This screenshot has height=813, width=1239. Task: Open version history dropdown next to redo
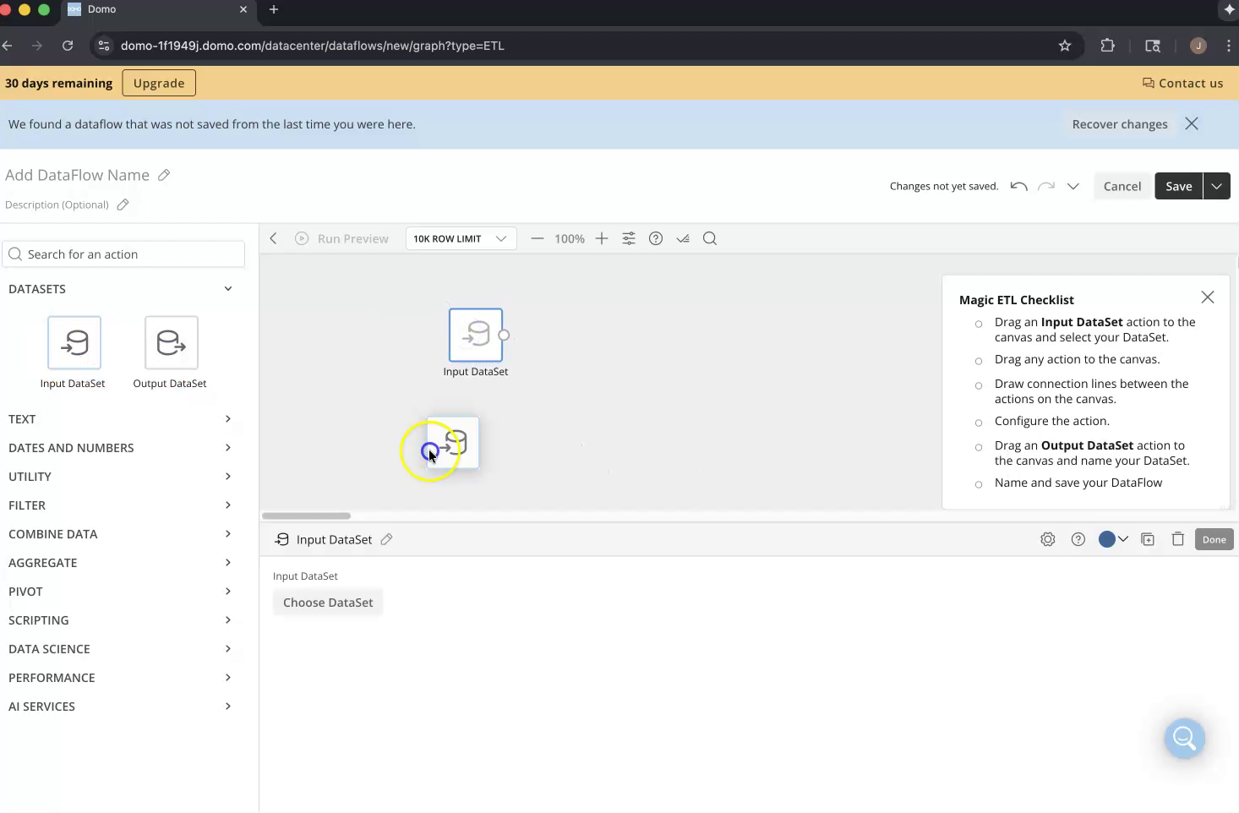point(1073,186)
